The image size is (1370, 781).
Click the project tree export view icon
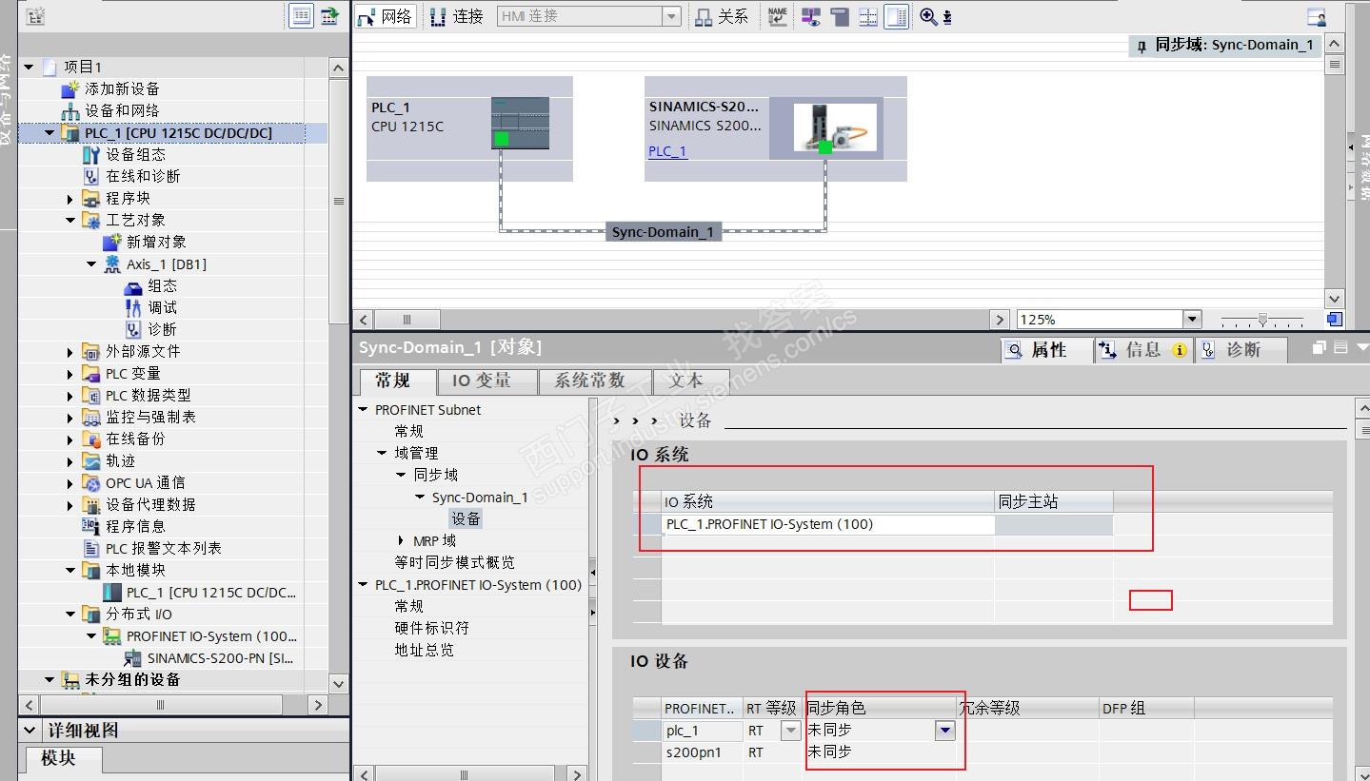click(x=329, y=15)
